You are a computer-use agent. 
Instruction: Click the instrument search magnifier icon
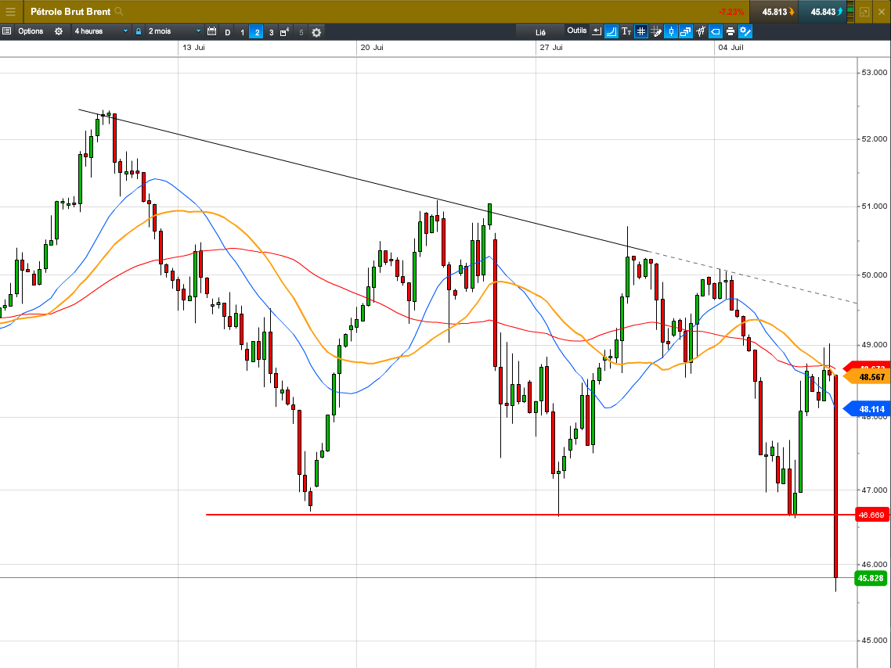[x=119, y=12]
